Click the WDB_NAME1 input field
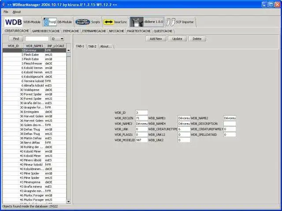 [184, 118]
